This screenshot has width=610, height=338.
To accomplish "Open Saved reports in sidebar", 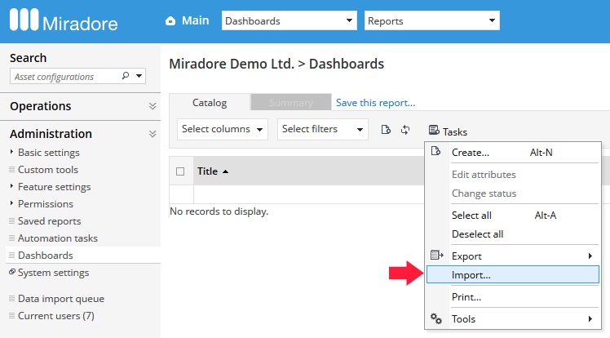I will pyautogui.click(x=50, y=220).
